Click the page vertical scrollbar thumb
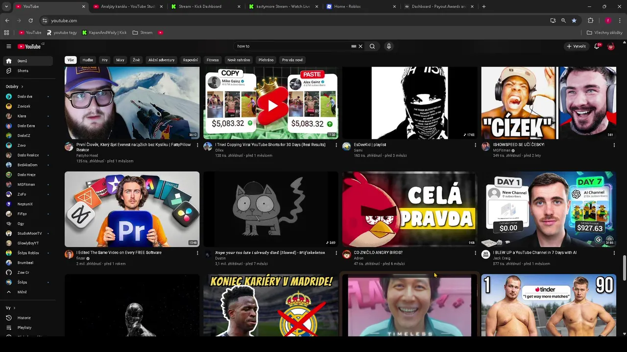Screen dimensions: 627x352 point(624,268)
